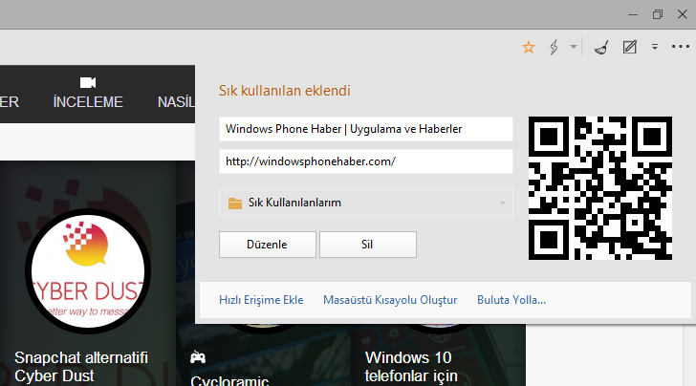The width and height of the screenshot is (696, 386).
Task: Edit the favorite title field
Action: [x=366, y=129]
